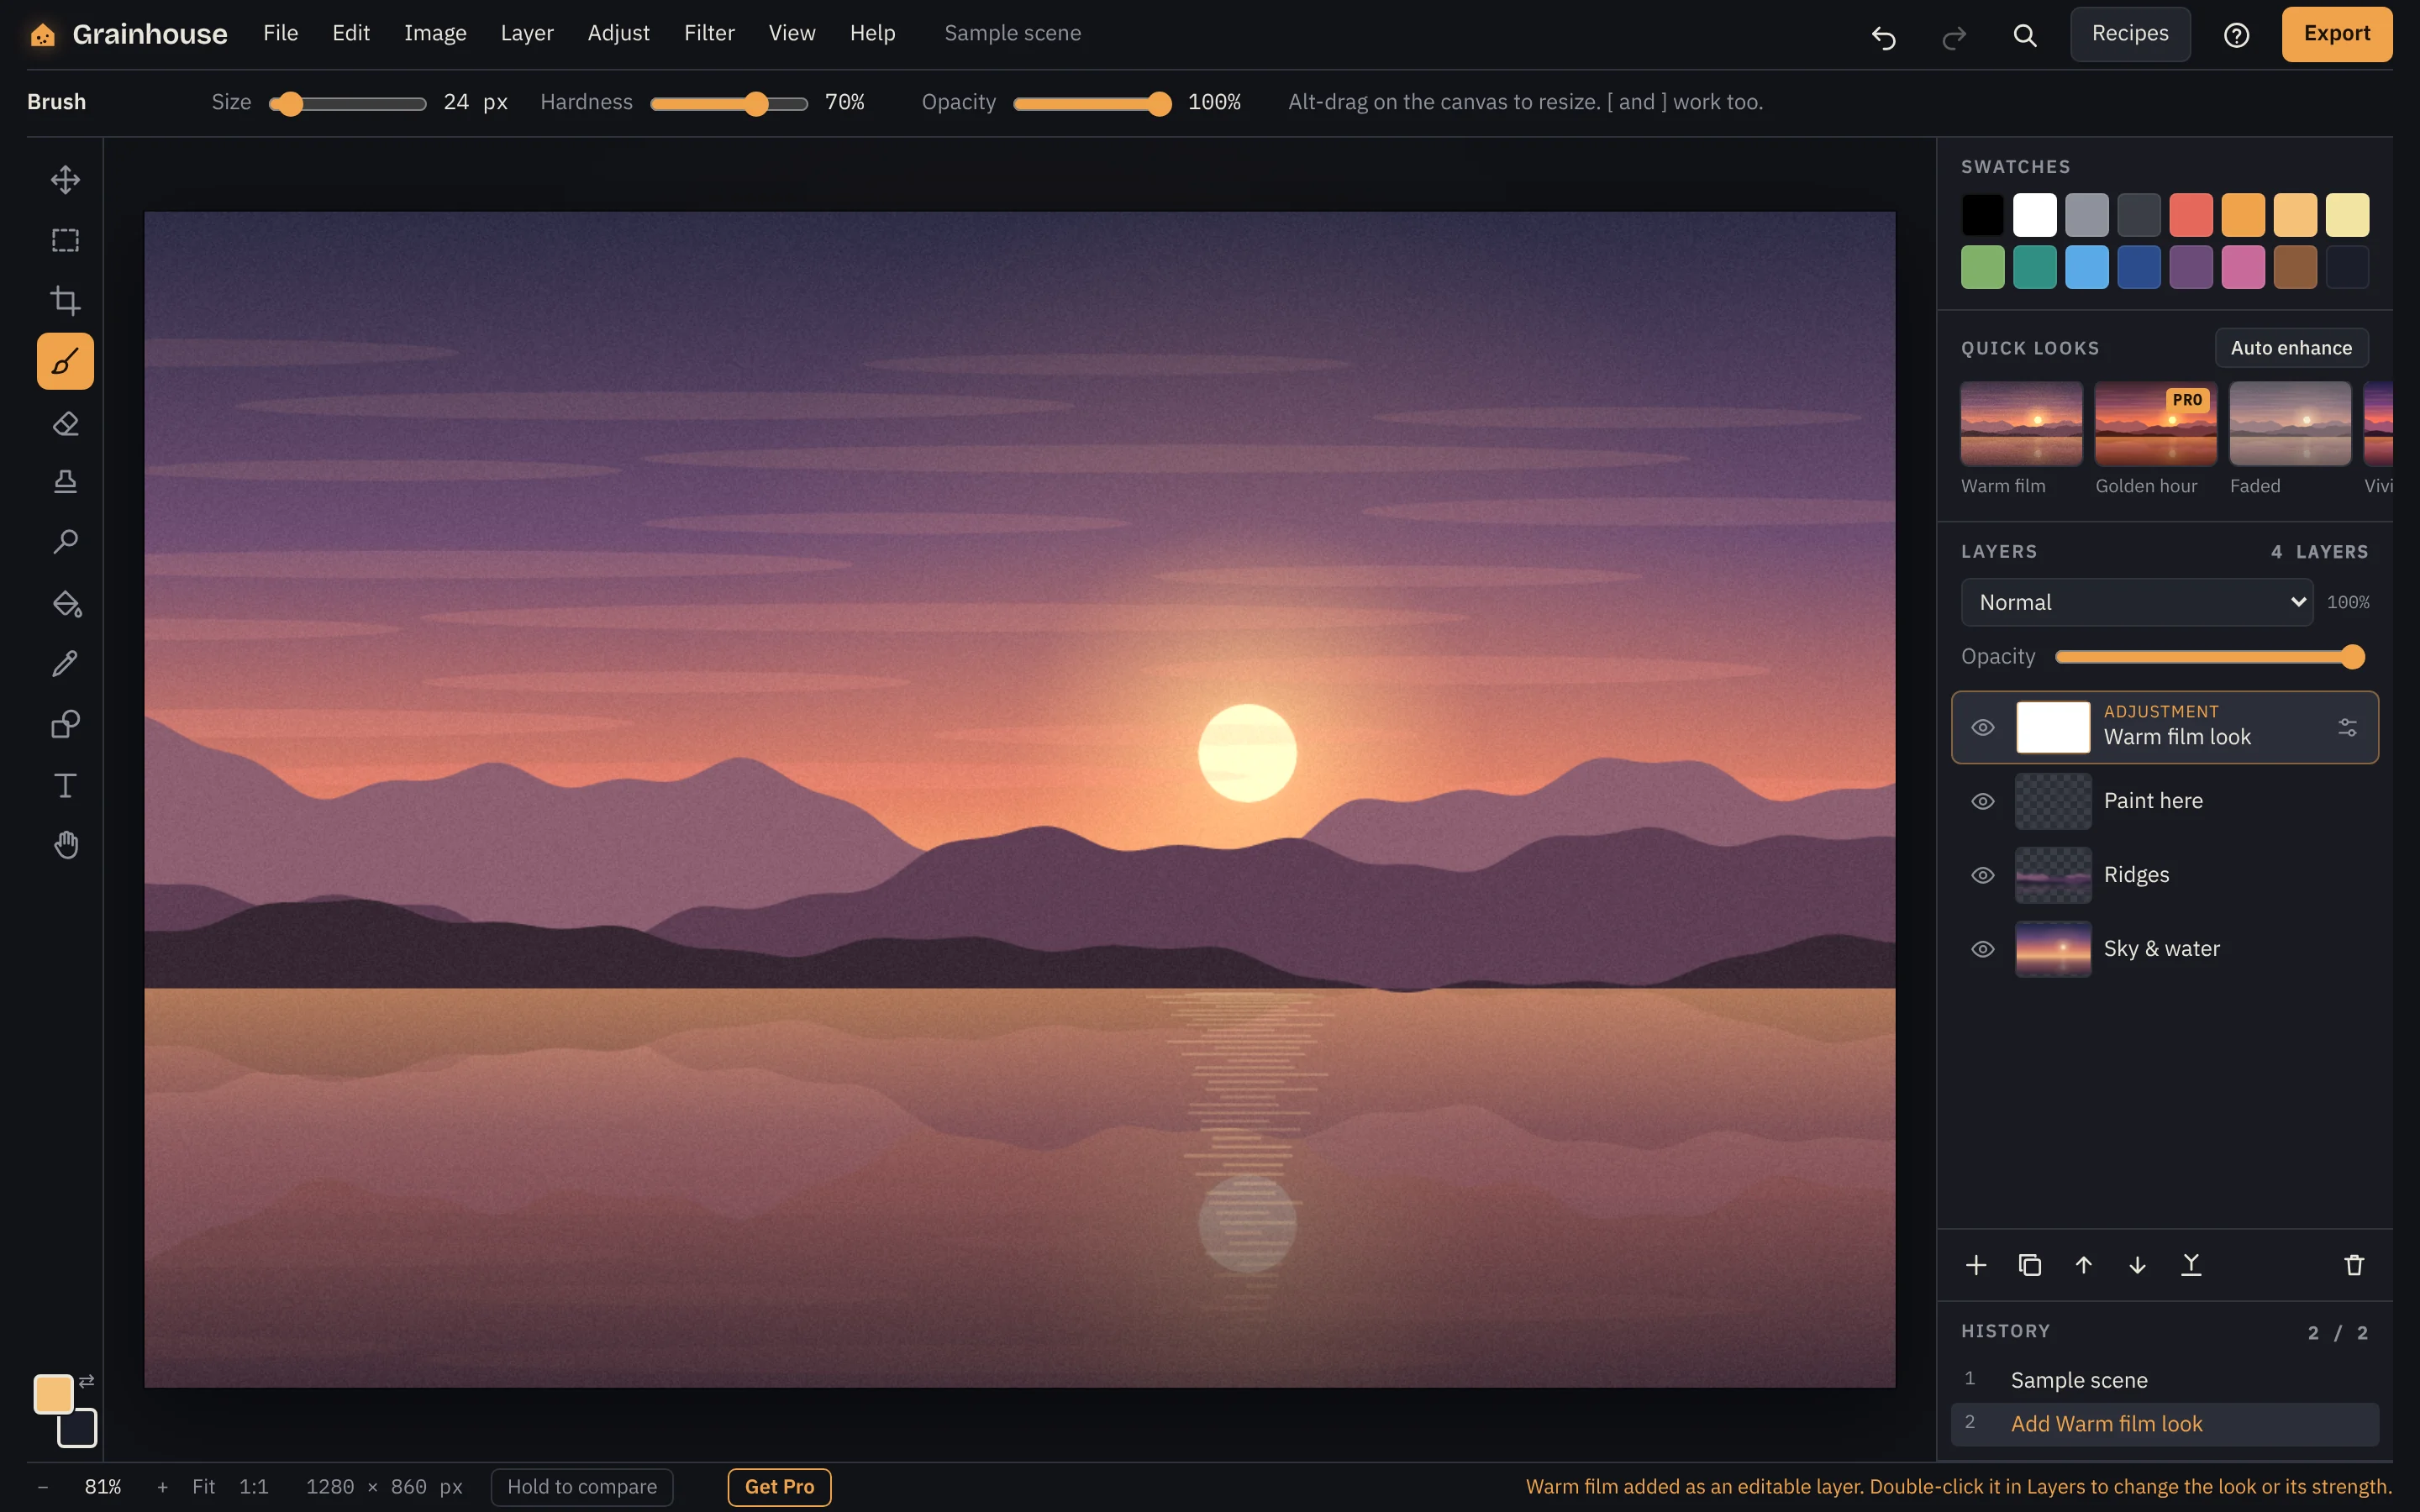Screen dimensions: 2420x1512
Task: Add a new layer with plus icon
Action: click(1976, 1265)
